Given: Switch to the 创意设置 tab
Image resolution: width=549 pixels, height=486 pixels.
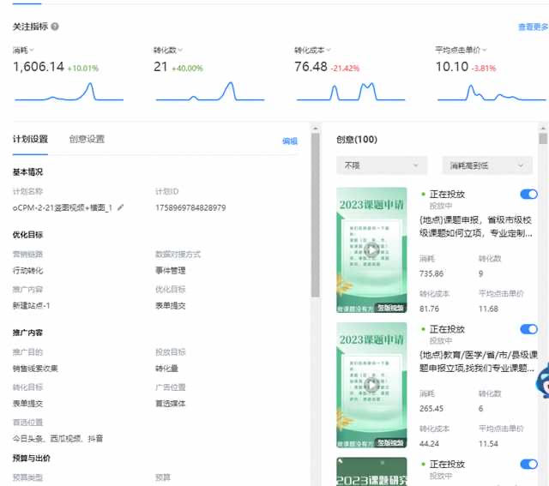Looking at the screenshot, I should click(87, 139).
